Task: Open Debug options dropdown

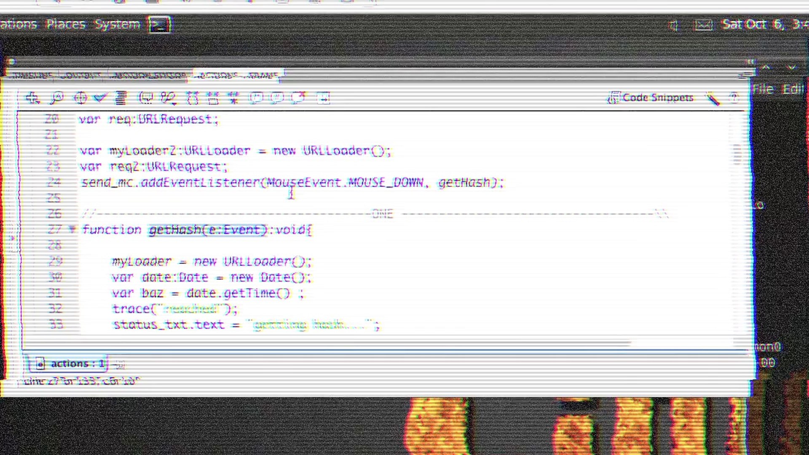Action: pyautogui.click(x=168, y=98)
